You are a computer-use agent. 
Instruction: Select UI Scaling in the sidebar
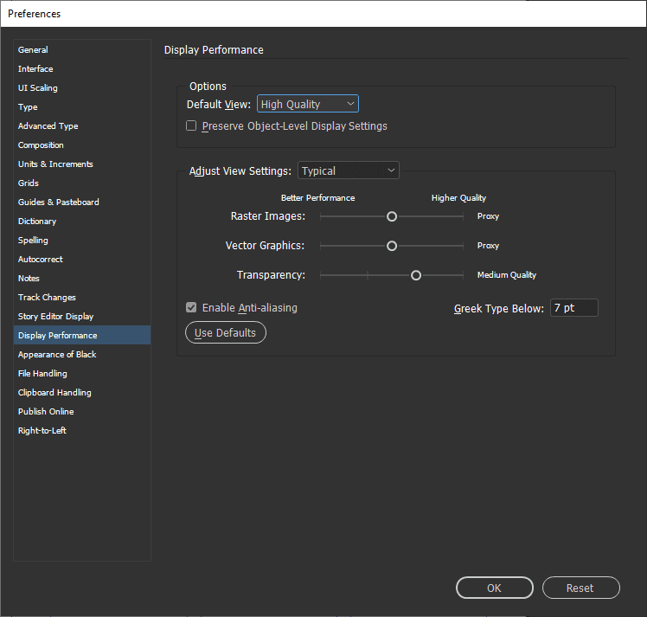pos(38,88)
